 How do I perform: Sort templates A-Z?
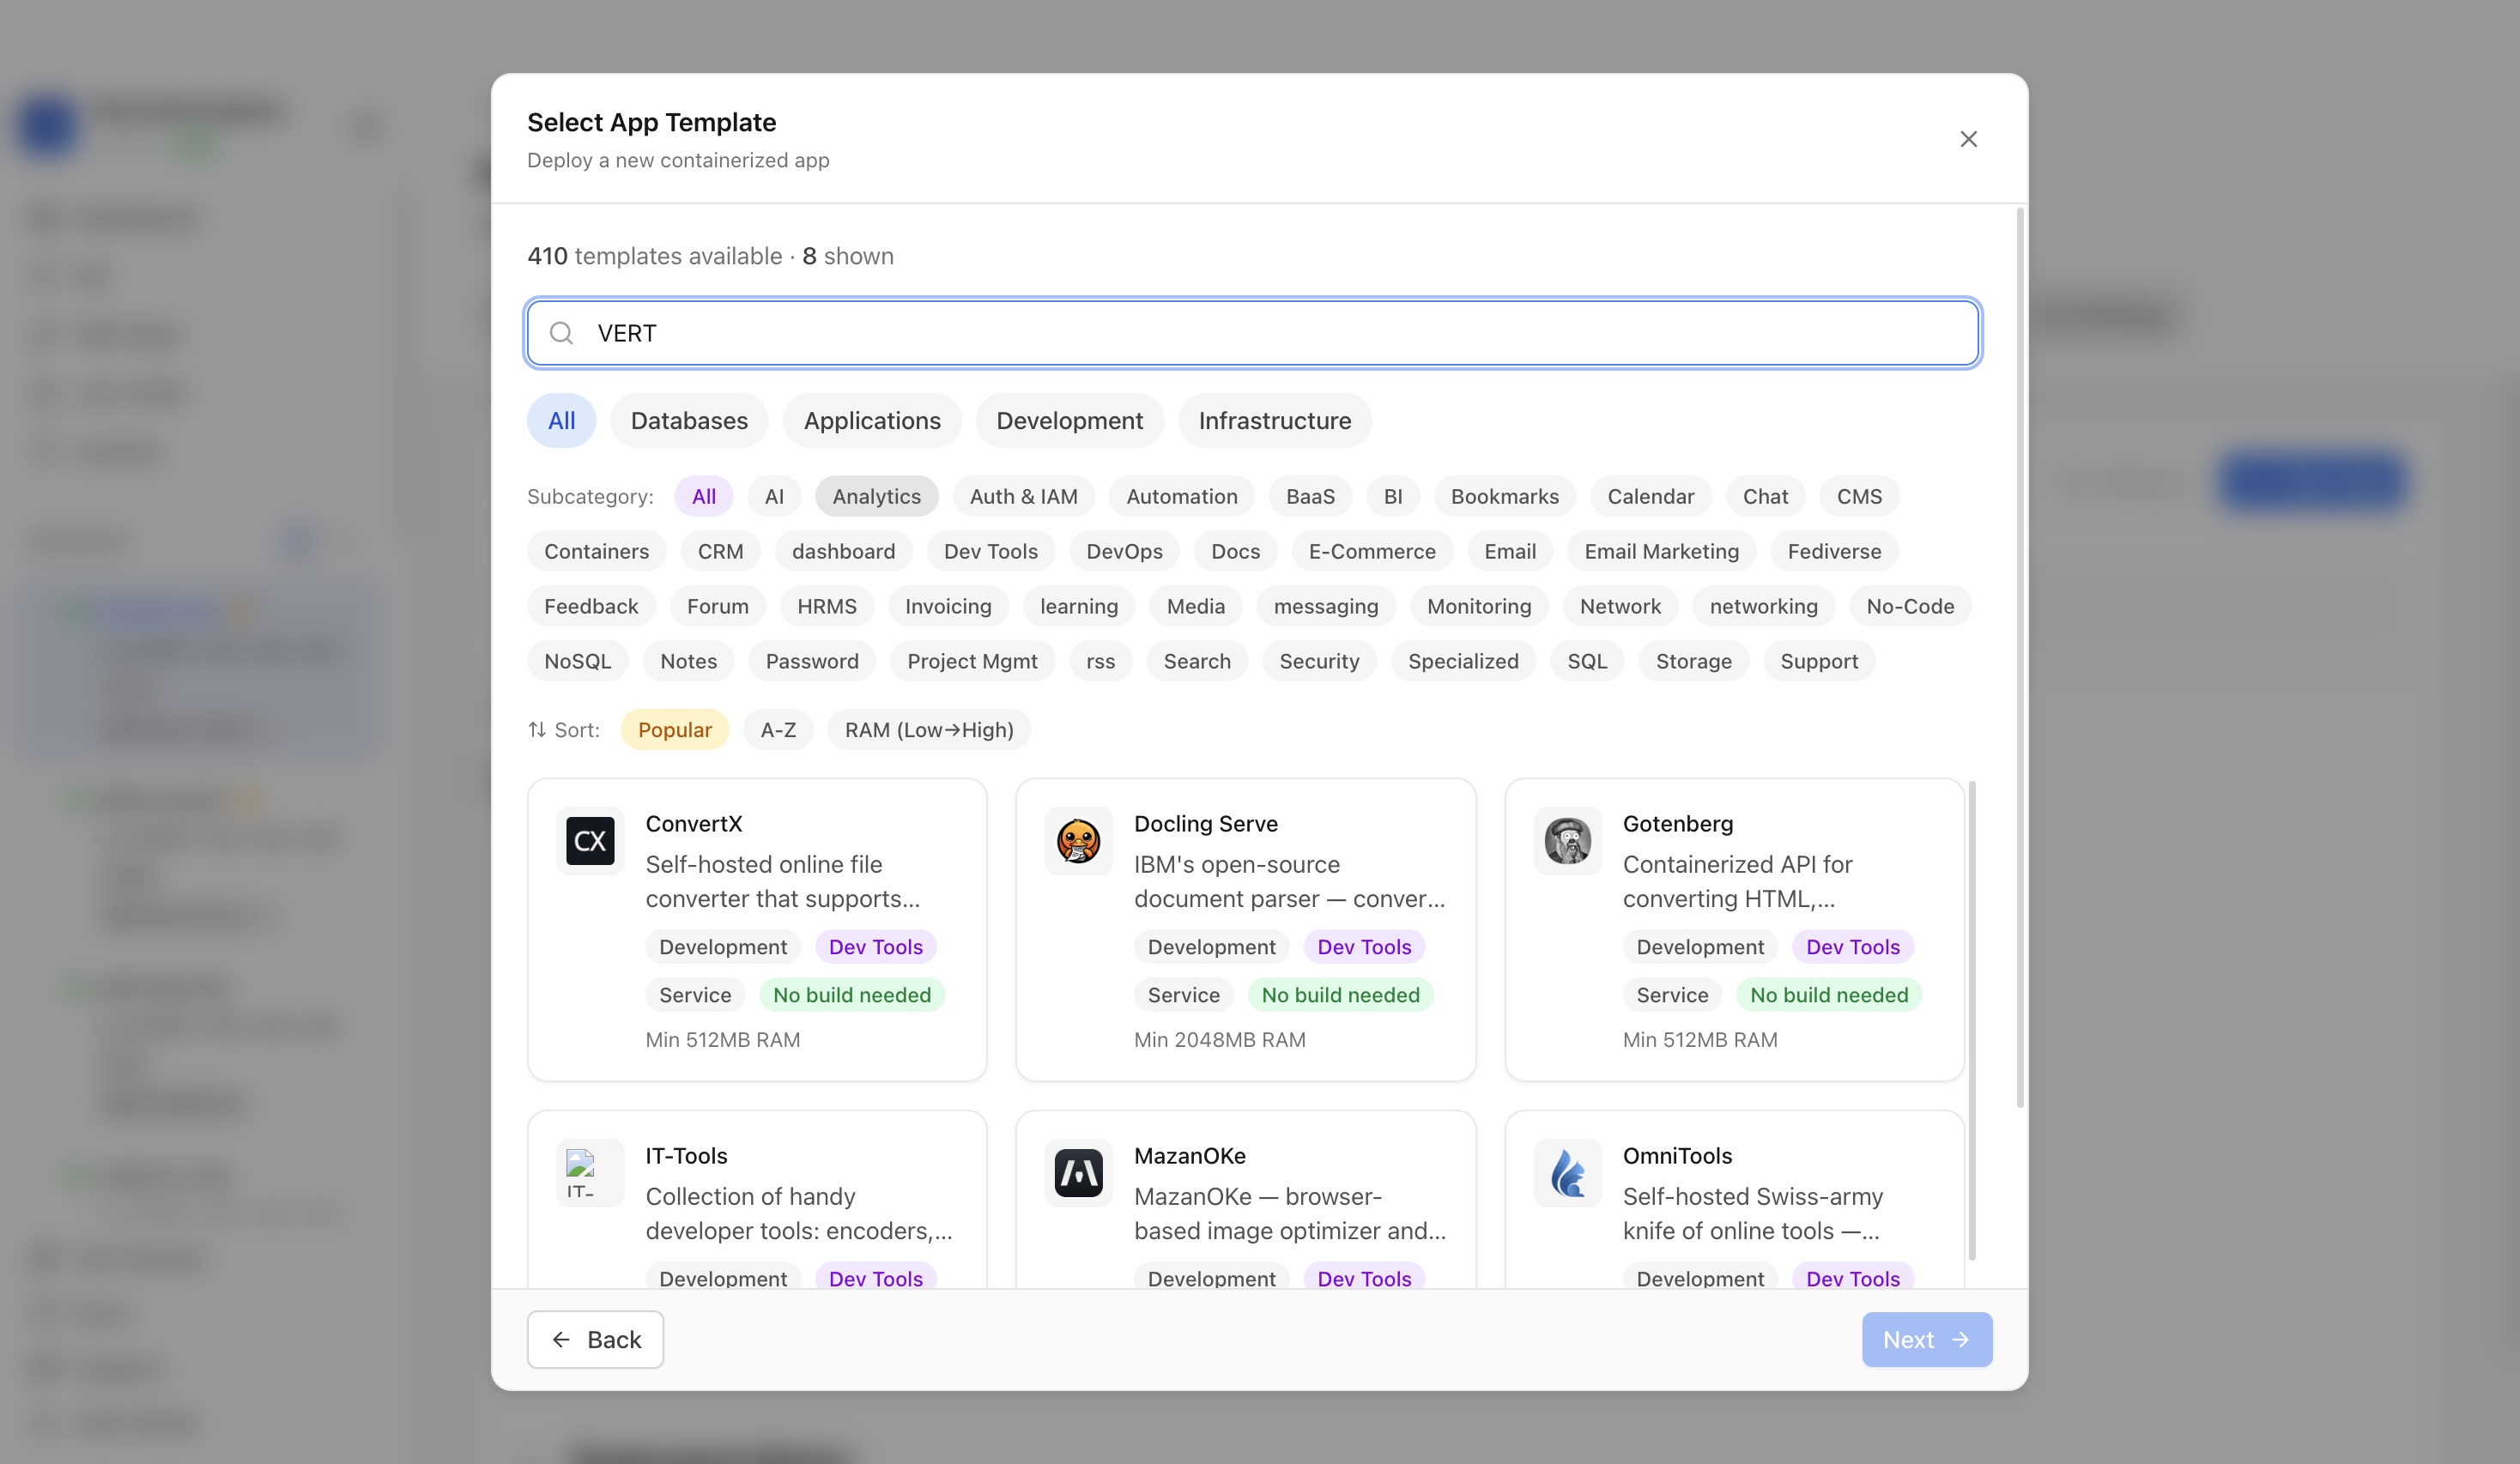[777, 730]
